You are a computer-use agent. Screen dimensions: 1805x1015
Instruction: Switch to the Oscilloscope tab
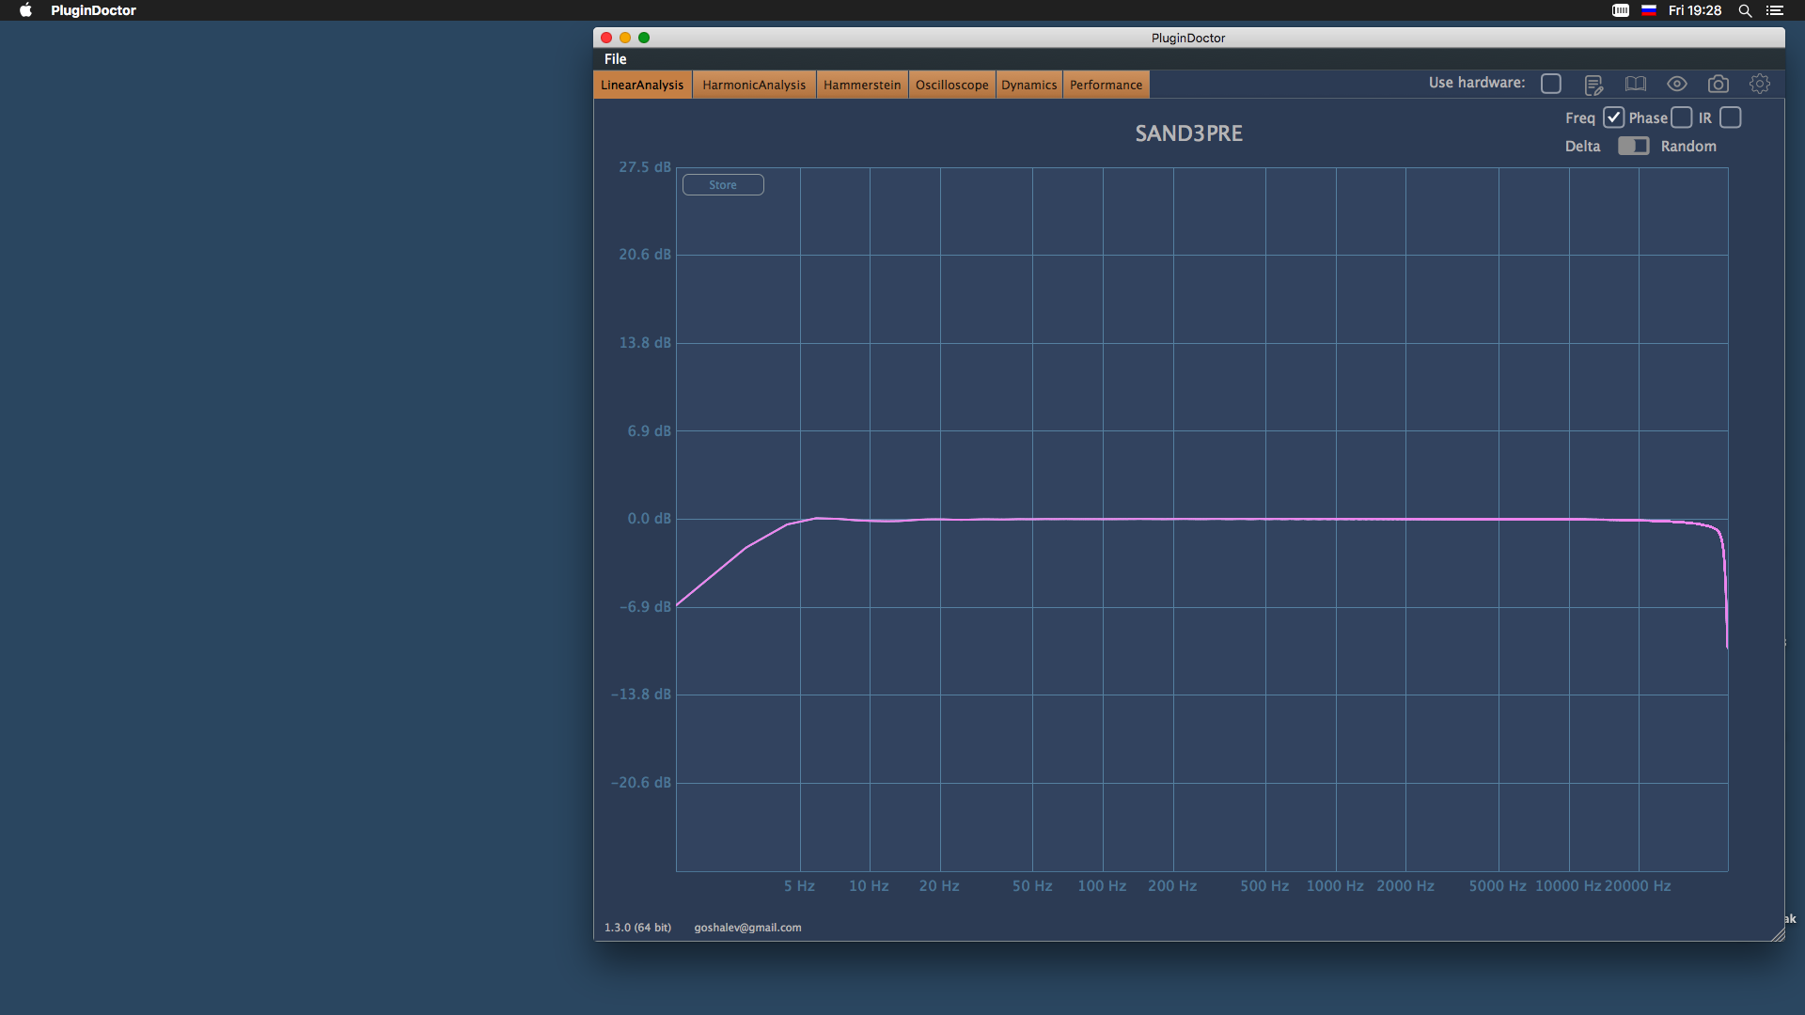951,85
